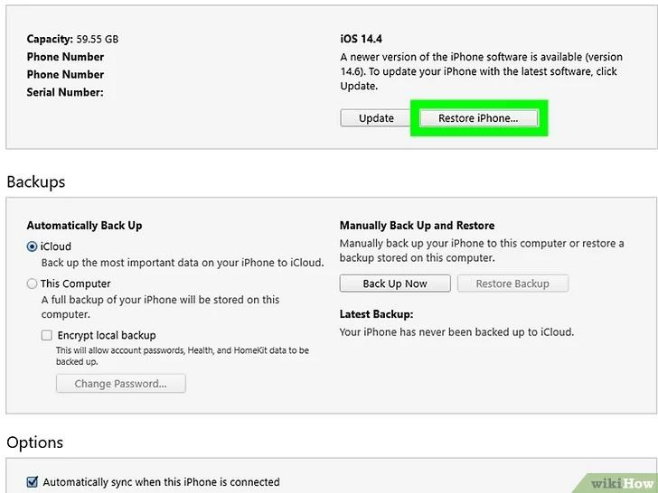
Task: Click the wikiHow watermark logo
Action: tap(623, 483)
